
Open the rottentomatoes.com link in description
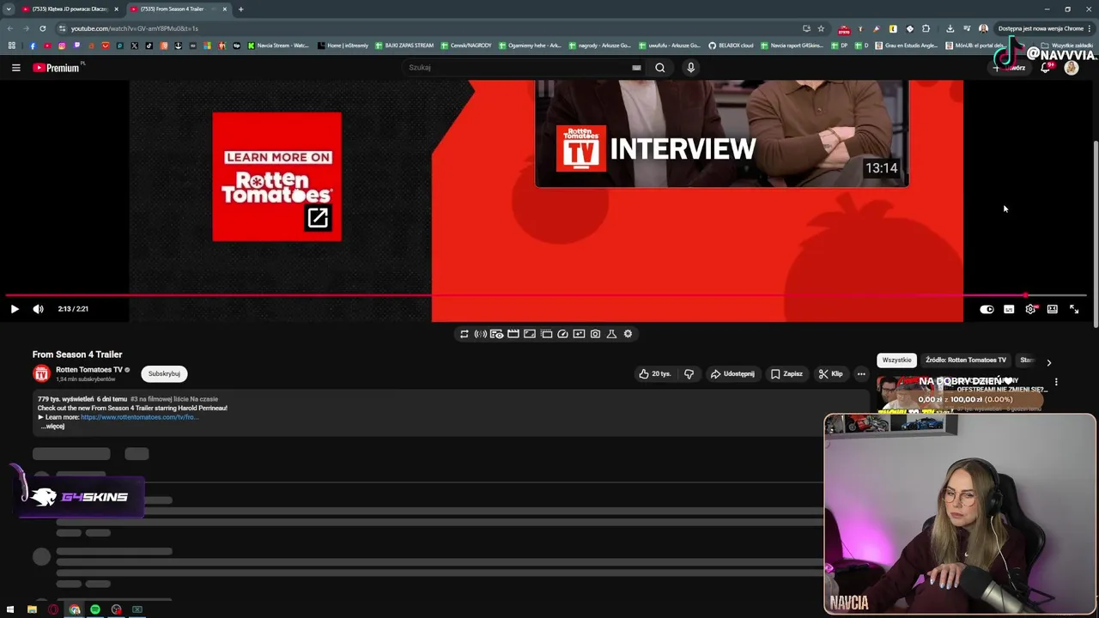click(139, 417)
